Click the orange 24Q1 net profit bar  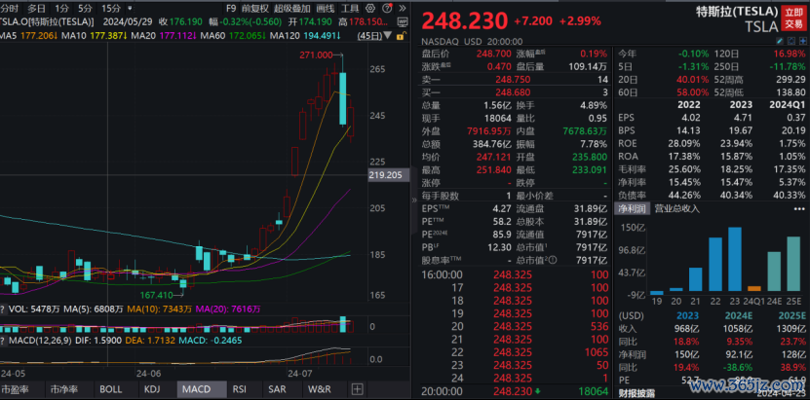pos(754,289)
